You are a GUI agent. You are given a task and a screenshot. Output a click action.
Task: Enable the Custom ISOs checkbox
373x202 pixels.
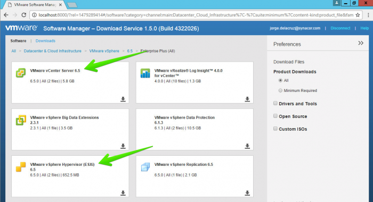point(275,129)
